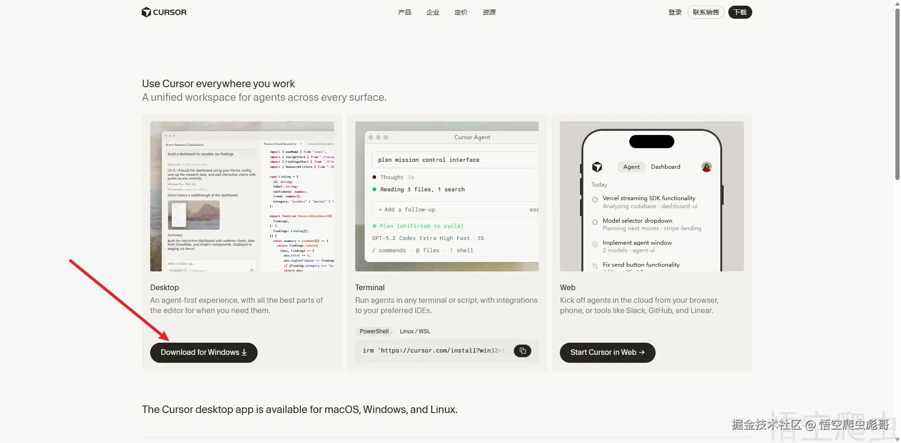Click the 下载 download button in header
This screenshot has height=443, width=901.
coord(740,12)
